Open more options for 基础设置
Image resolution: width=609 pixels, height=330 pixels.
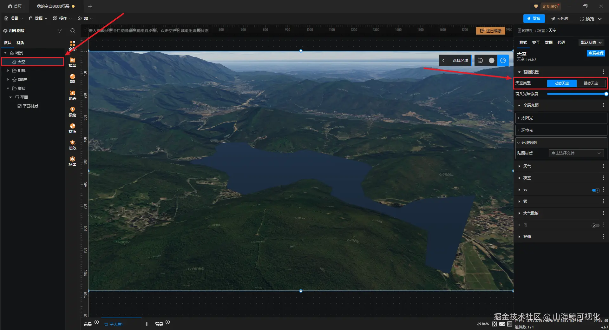pyautogui.click(x=603, y=72)
